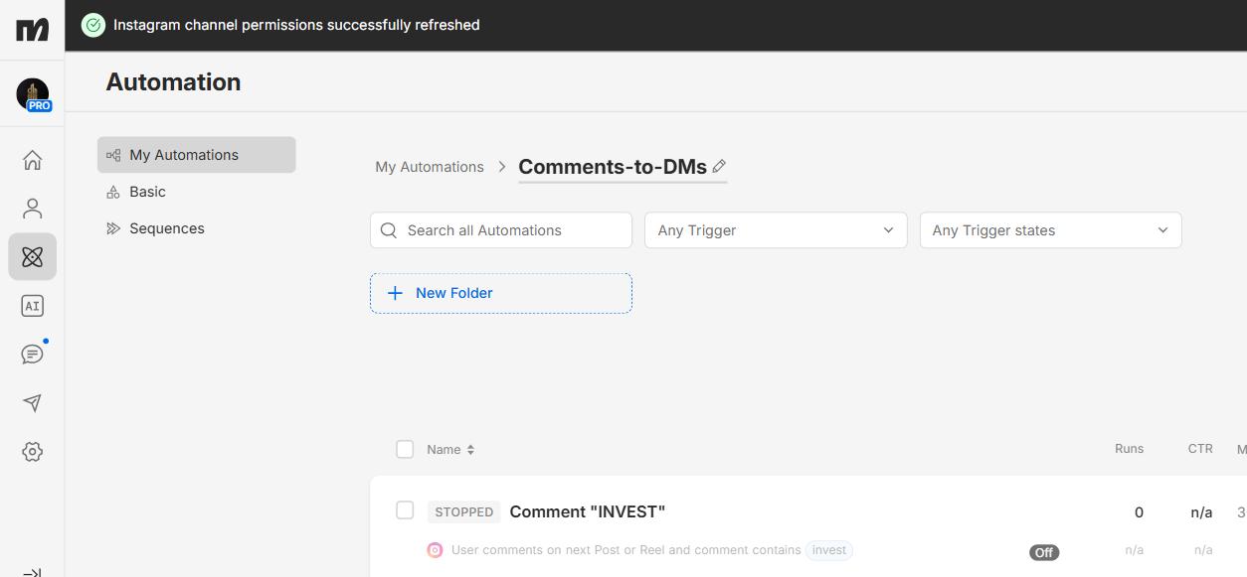Image resolution: width=1247 pixels, height=577 pixels.
Task: Toggle the Off switch for INVEST trigger
Action: pyautogui.click(x=1044, y=552)
